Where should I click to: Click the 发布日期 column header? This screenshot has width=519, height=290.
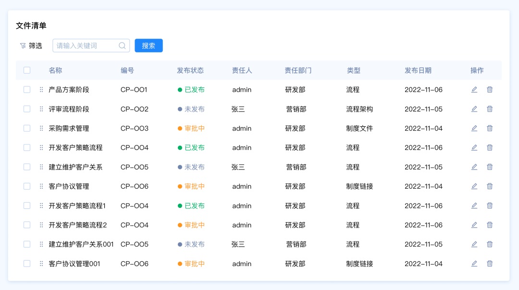418,70
